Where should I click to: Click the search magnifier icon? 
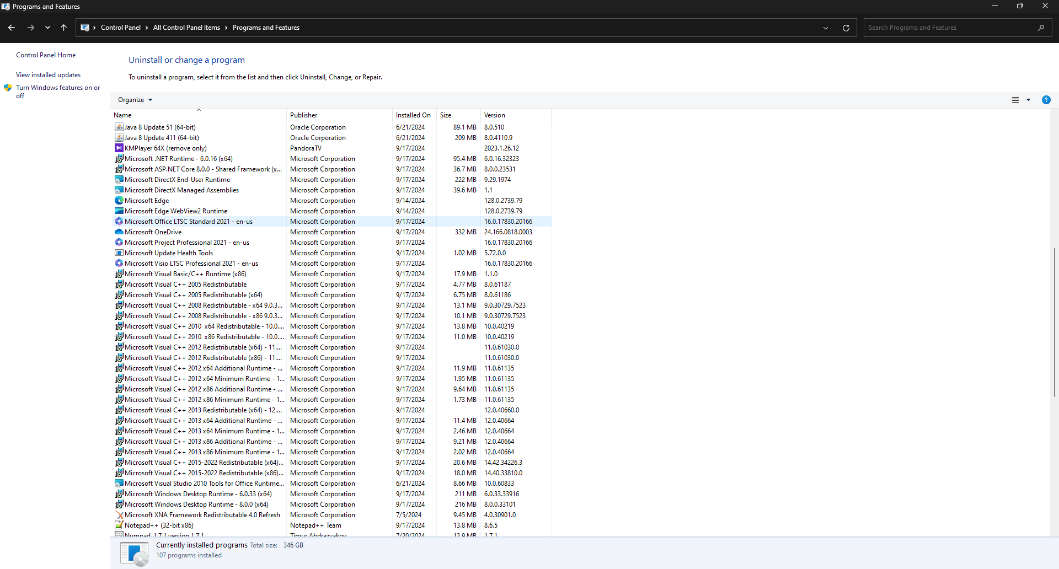(1041, 28)
